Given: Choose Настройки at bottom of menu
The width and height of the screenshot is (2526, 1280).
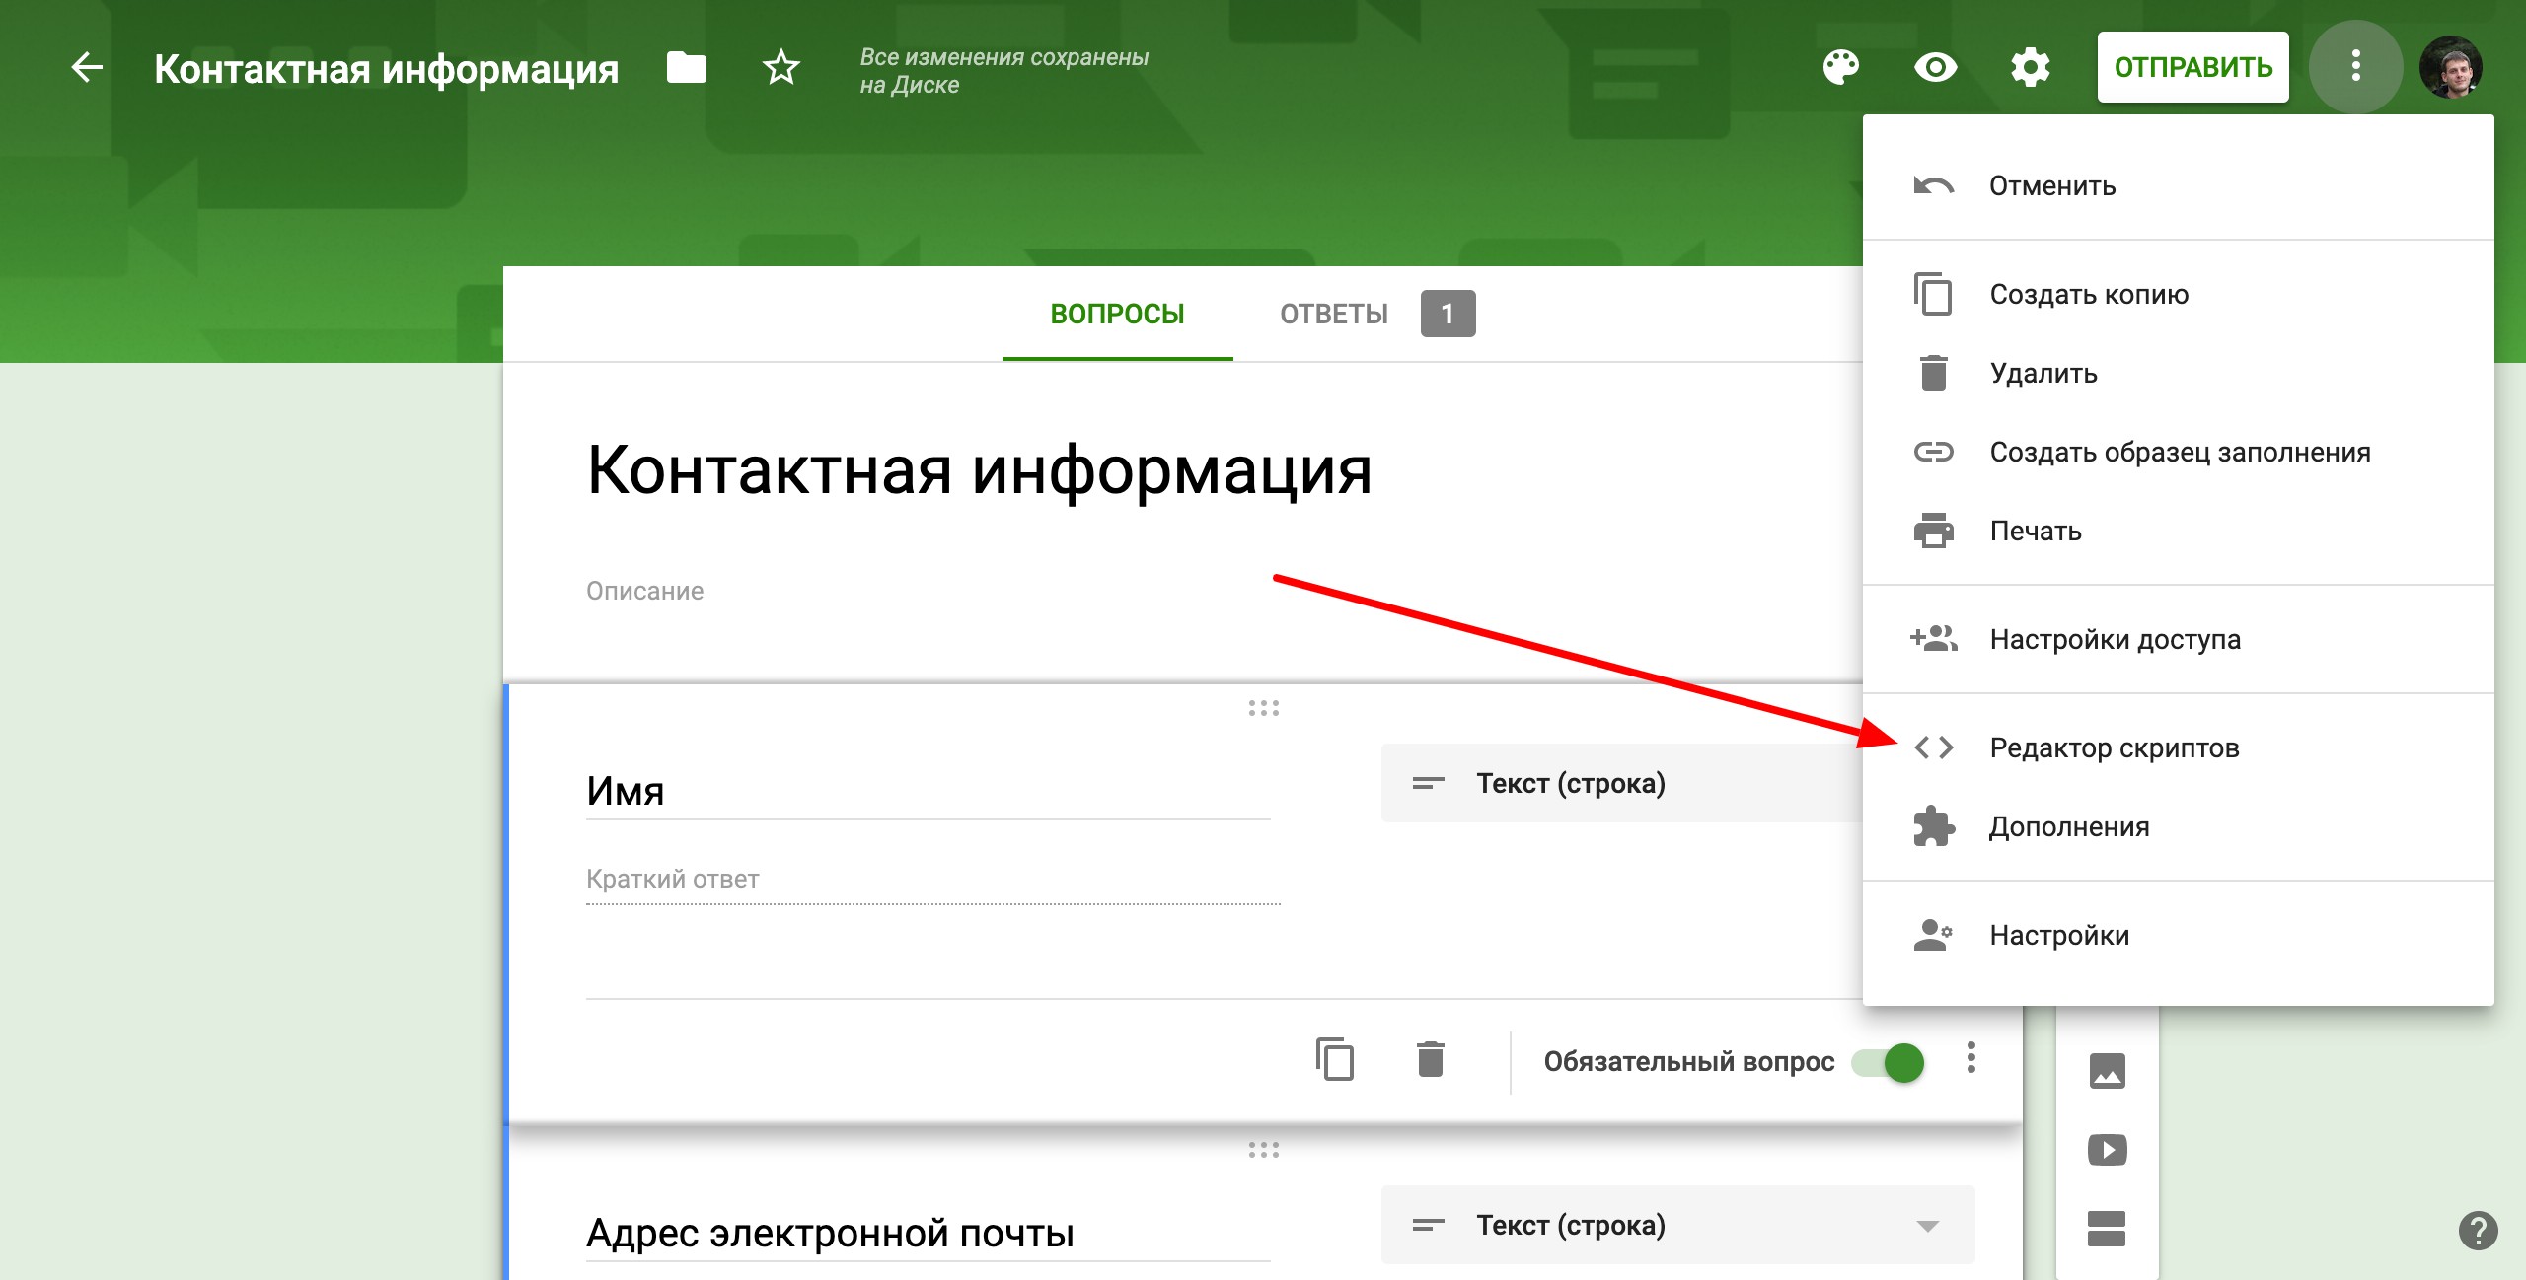Looking at the screenshot, I should 2179,935.
